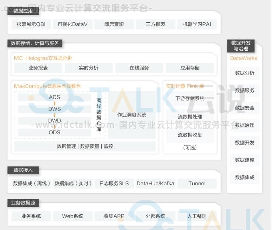
Task: Click the DataHub/Kafka box
Action: click(156, 183)
